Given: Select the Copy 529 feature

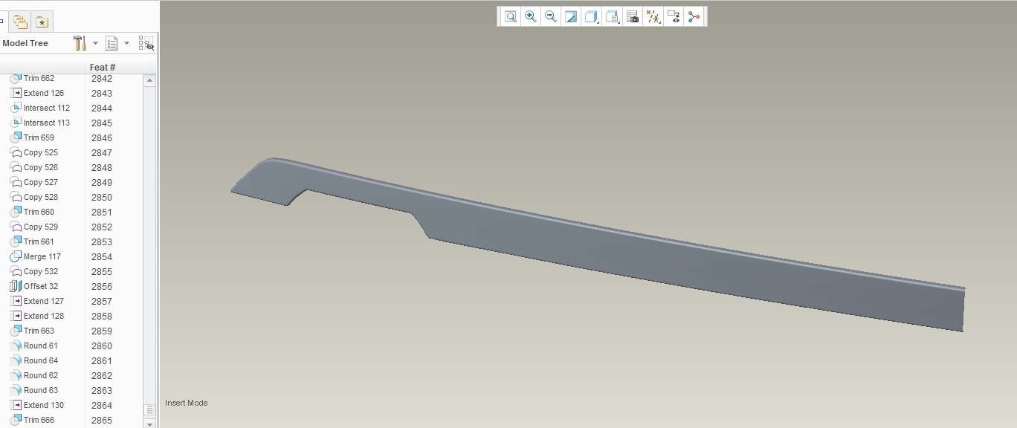Looking at the screenshot, I should tap(34, 227).
